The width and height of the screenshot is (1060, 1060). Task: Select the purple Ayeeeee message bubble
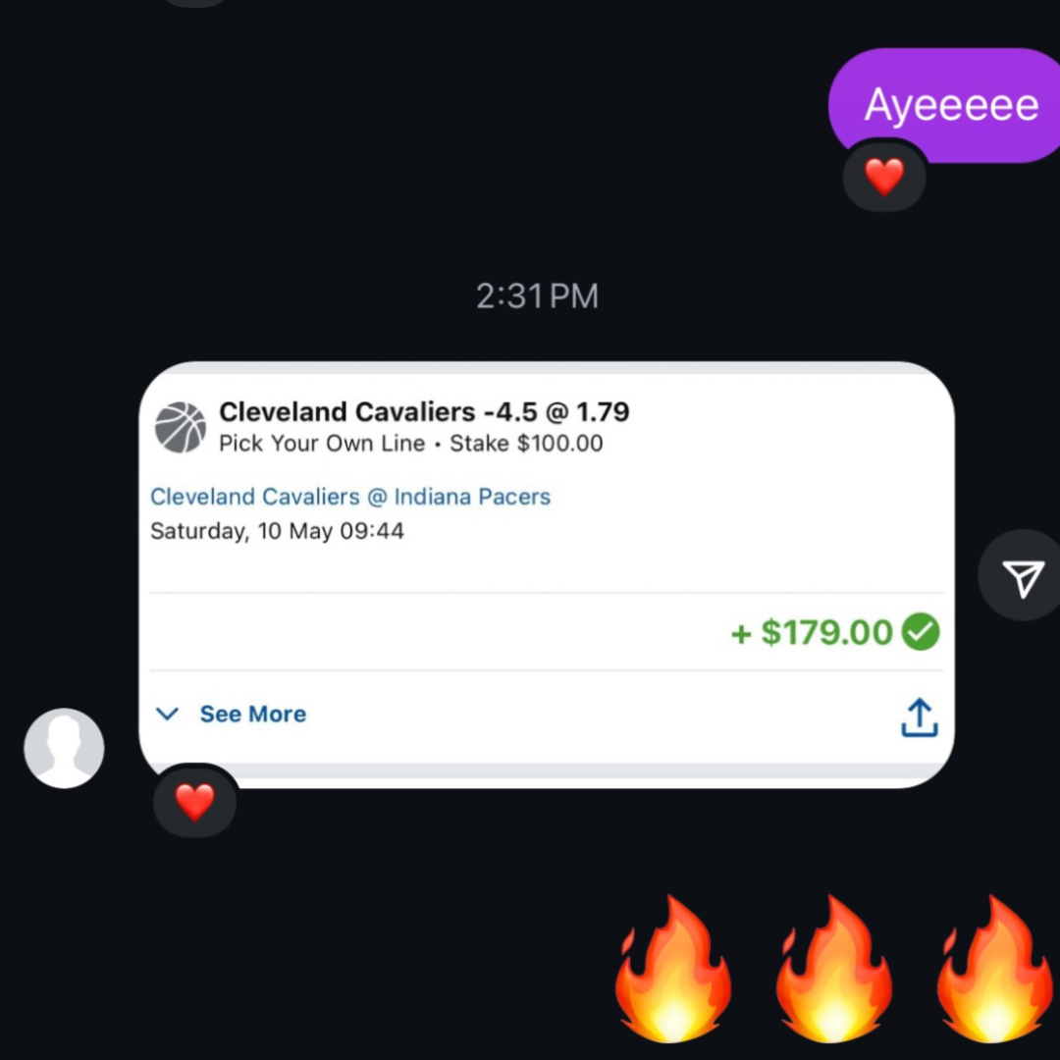click(944, 105)
